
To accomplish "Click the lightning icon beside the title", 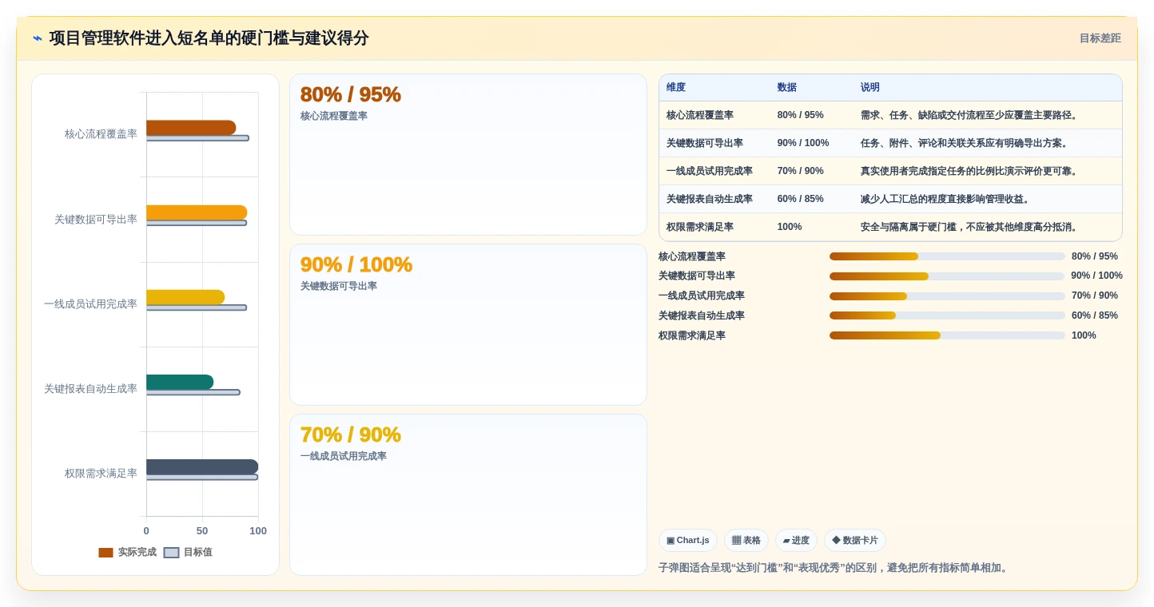I will (38, 38).
